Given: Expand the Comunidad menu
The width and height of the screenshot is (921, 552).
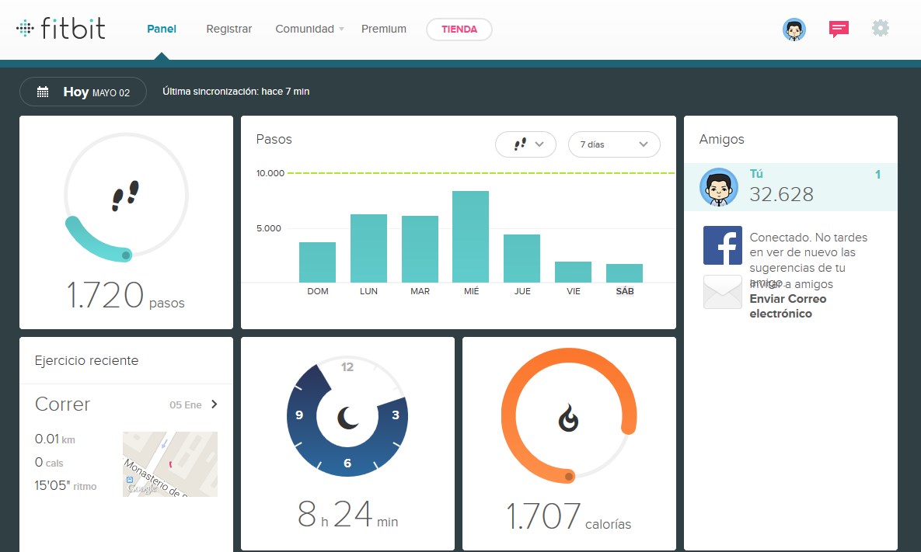Looking at the screenshot, I should pos(309,30).
